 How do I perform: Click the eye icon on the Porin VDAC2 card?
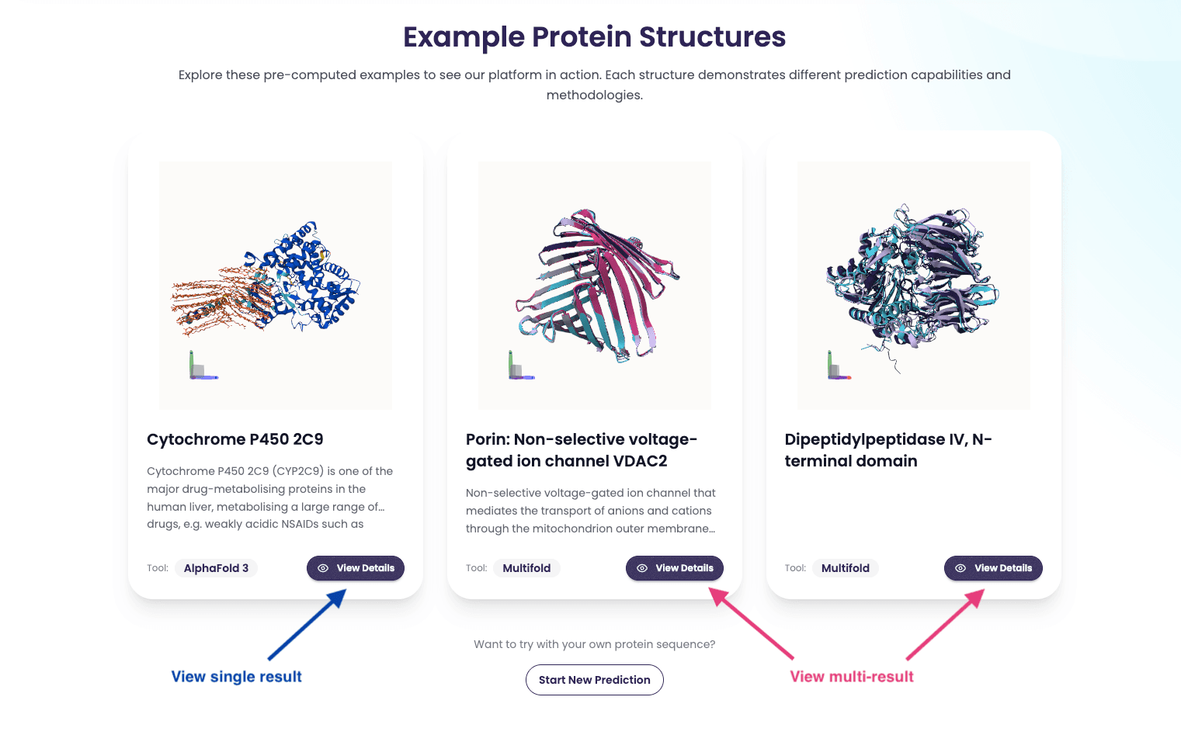642,568
